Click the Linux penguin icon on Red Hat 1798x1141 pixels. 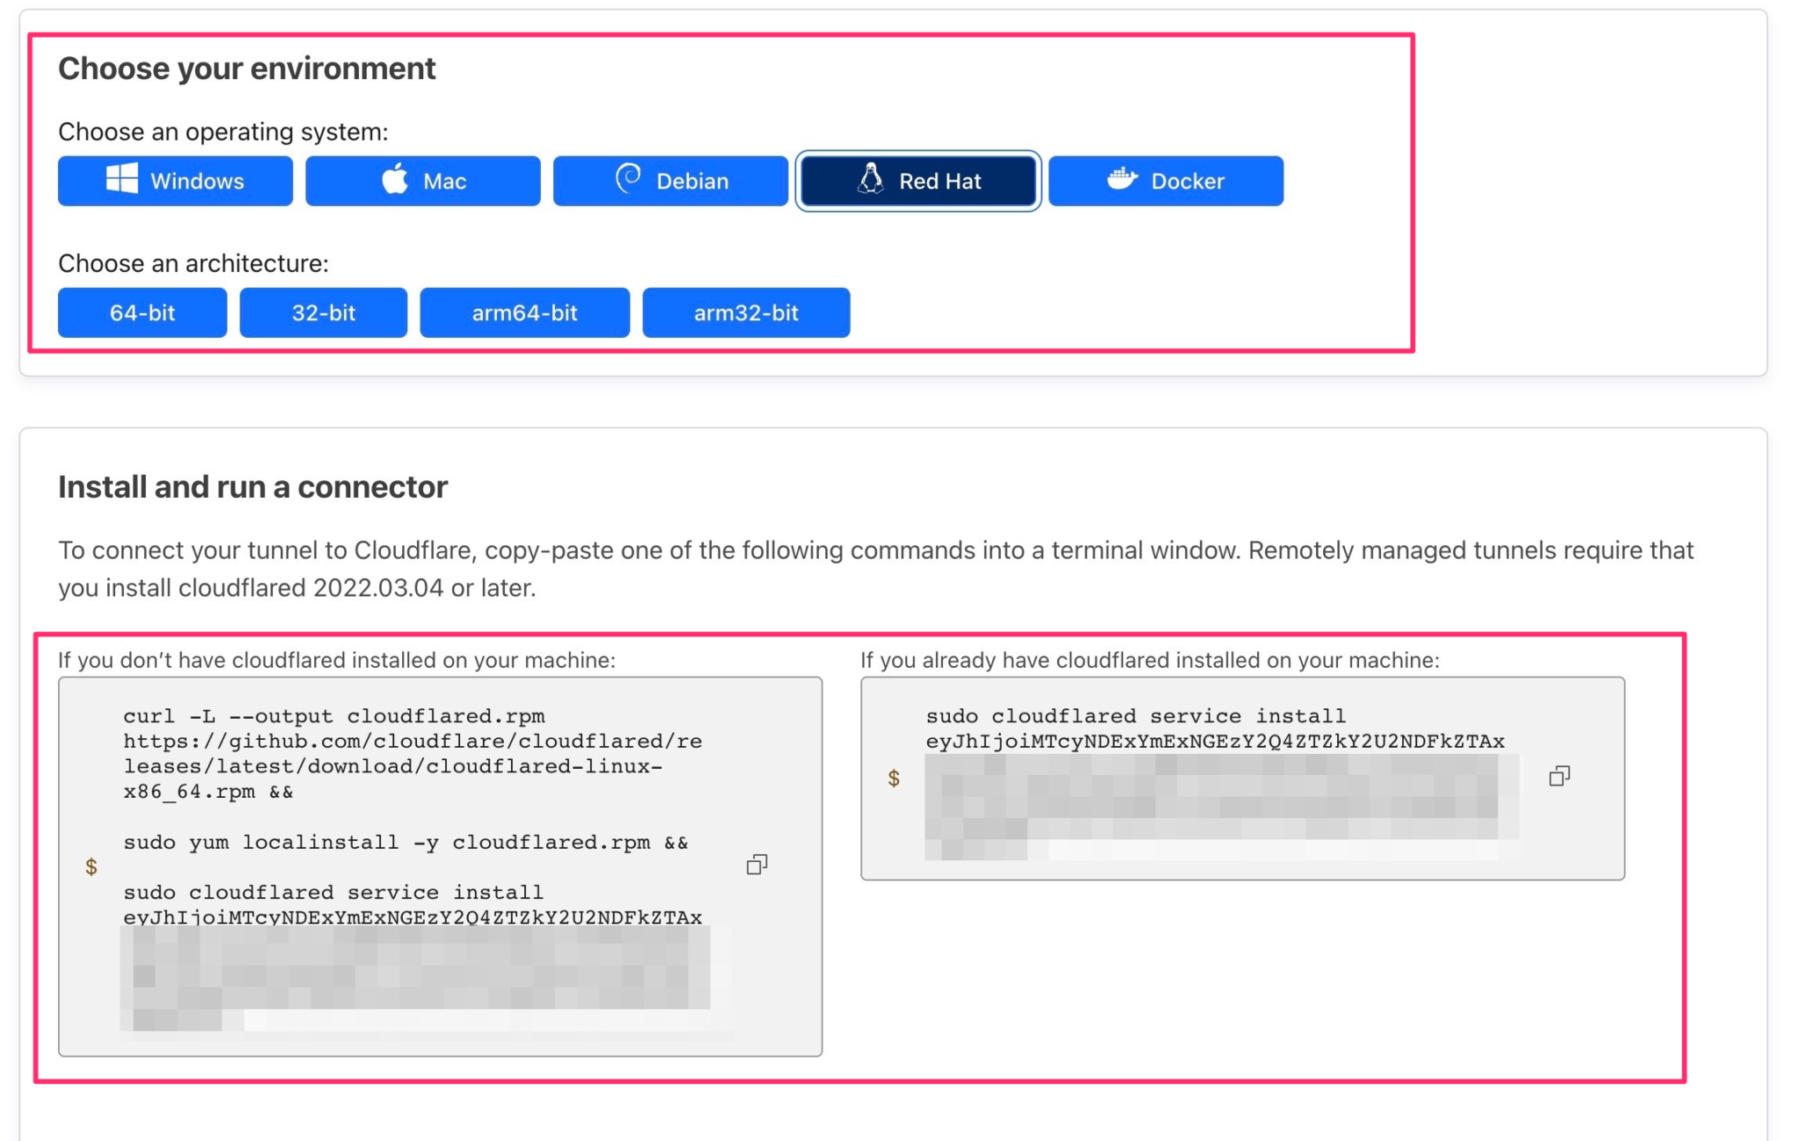pos(870,180)
